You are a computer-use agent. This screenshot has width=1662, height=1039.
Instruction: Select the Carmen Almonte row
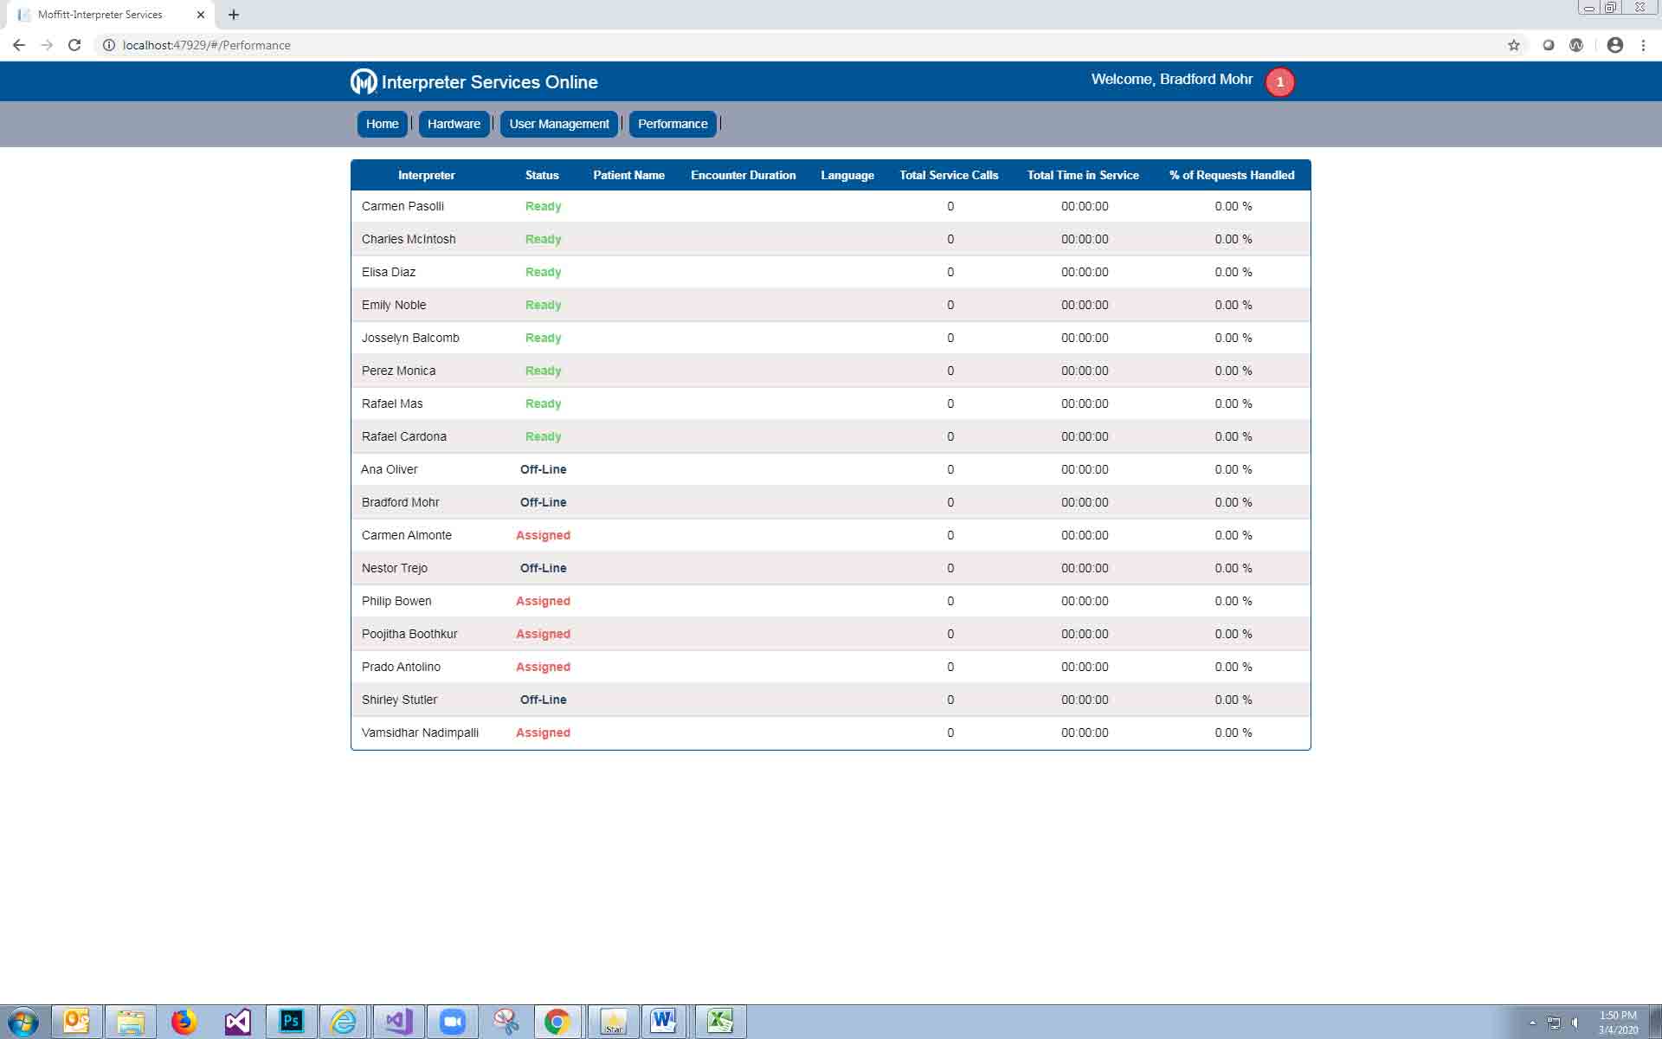[407, 535]
